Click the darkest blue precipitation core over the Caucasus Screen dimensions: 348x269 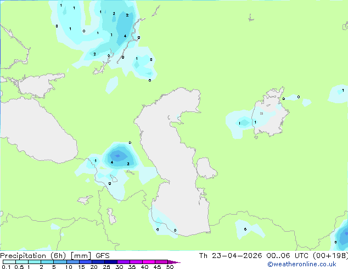pyautogui.click(x=118, y=156)
